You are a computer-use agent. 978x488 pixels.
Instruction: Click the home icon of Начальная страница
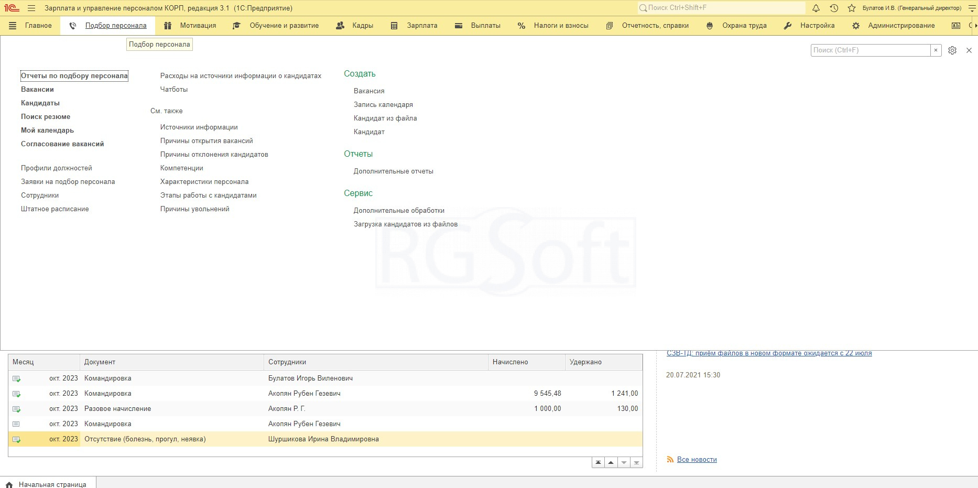point(9,485)
